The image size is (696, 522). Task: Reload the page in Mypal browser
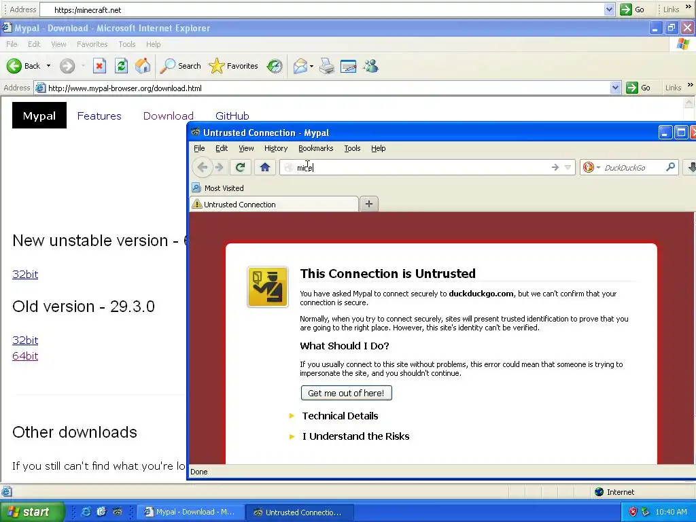241,167
